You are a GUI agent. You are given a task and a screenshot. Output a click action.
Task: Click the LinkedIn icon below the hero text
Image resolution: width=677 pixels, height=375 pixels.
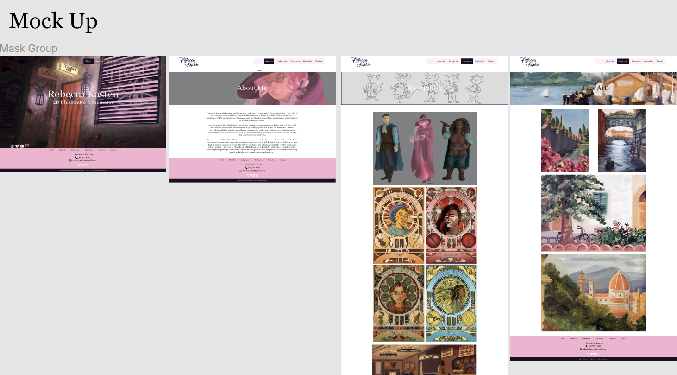[22, 146]
